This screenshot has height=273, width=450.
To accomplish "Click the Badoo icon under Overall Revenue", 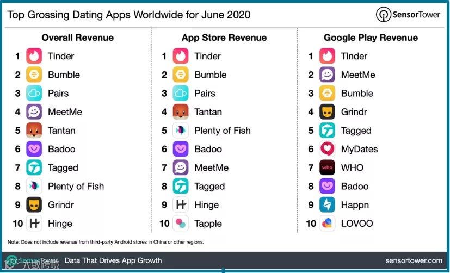I will pos(34,149).
